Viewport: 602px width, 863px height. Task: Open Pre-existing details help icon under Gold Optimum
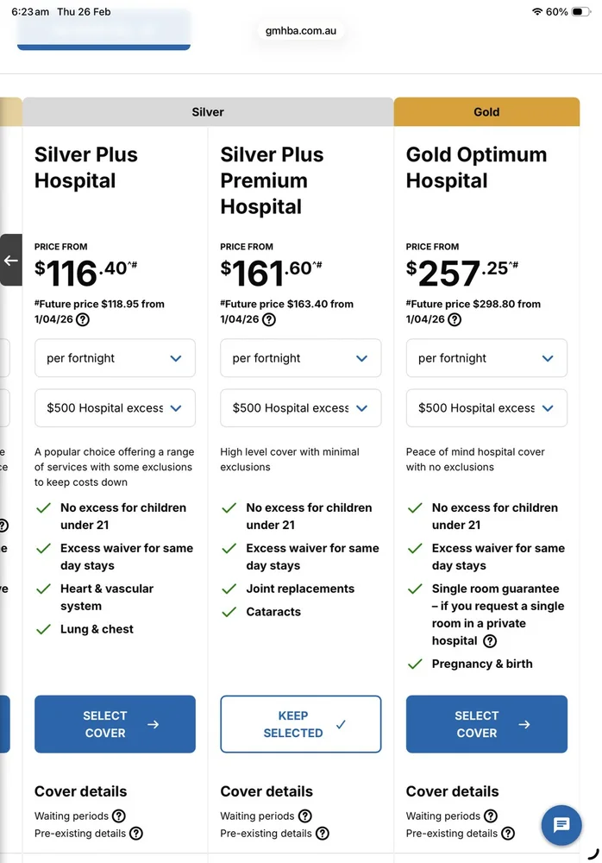[508, 834]
